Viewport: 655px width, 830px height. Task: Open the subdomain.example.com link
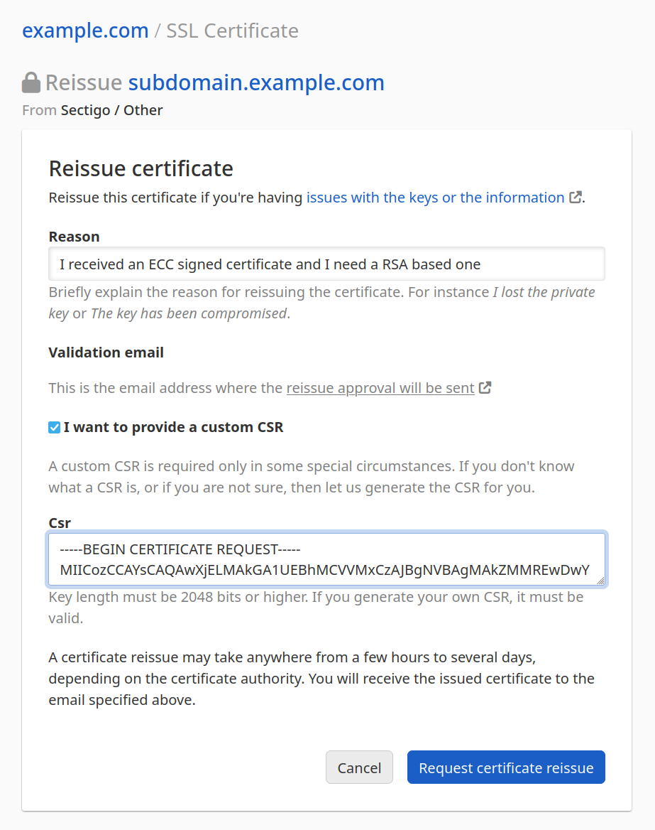(x=256, y=83)
